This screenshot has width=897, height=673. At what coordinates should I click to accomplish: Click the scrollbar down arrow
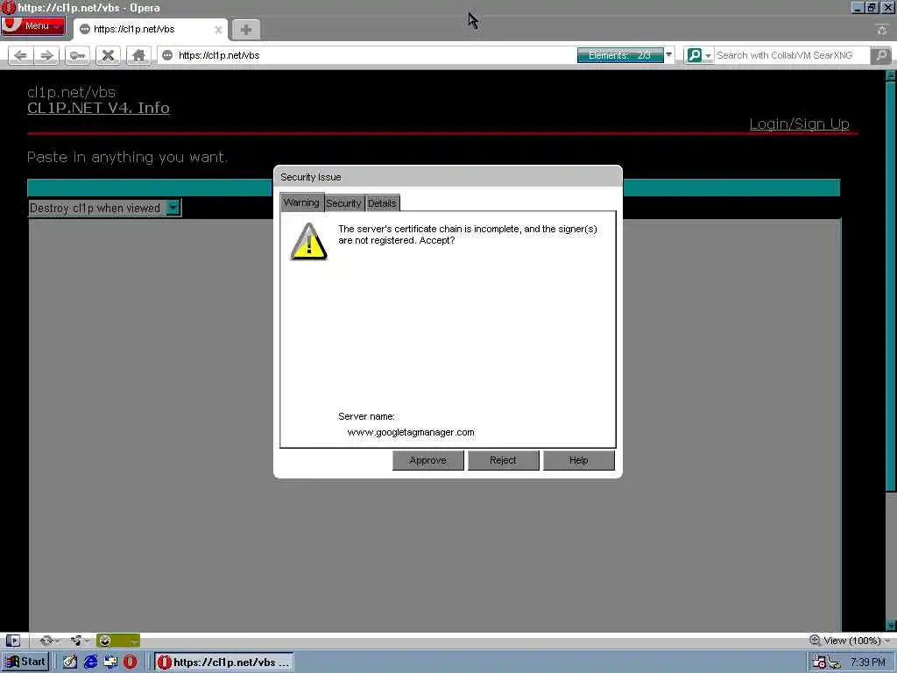pos(891,625)
